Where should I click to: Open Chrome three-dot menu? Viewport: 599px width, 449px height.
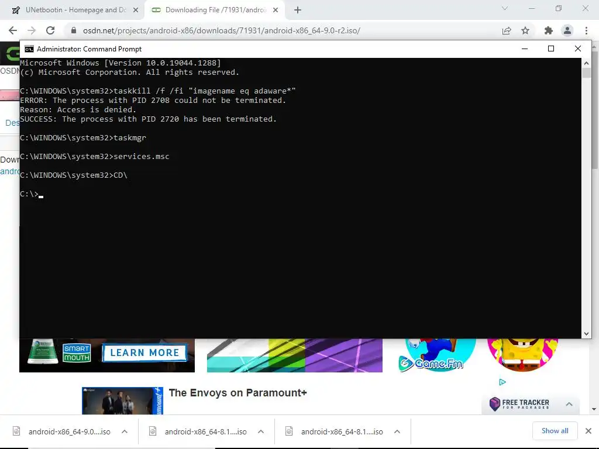point(586,30)
